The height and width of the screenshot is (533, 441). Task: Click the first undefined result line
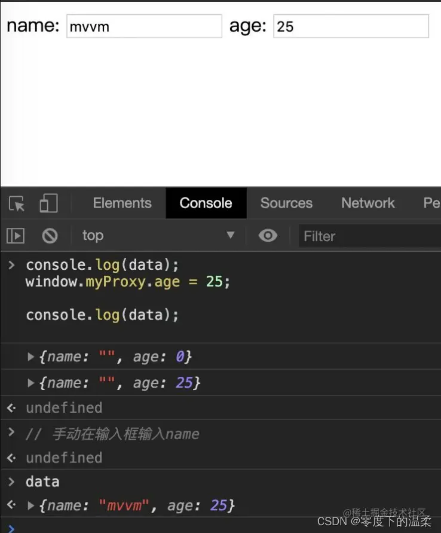click(x=64, y=407)
